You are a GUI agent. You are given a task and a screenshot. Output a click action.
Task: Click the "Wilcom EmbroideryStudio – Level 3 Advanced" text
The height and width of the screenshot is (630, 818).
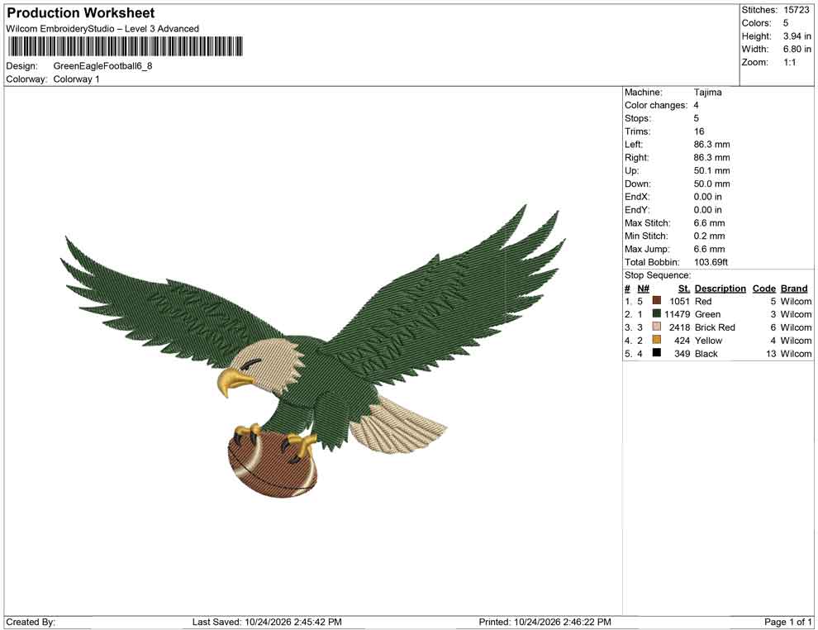(102, 29)
